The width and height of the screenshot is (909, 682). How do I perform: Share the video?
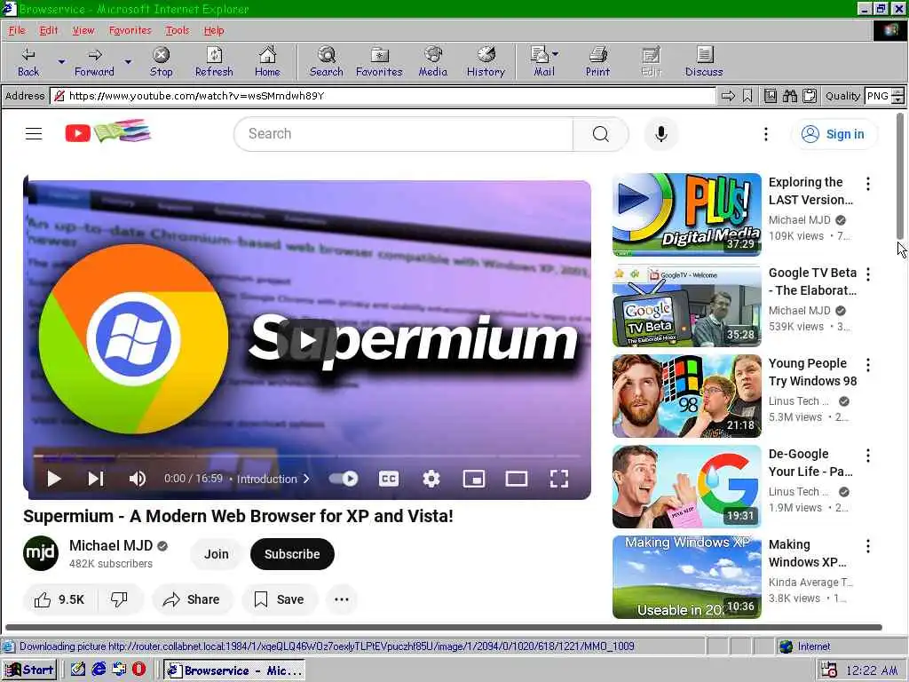click(192, 599)
